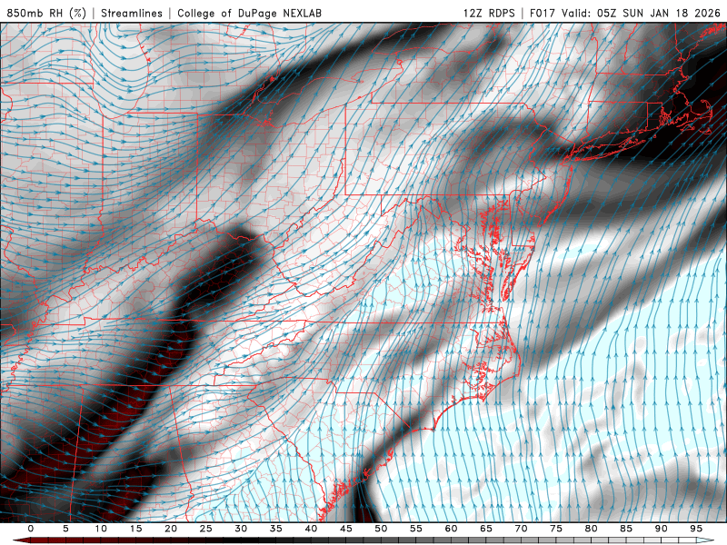Viewport: 727px width, 545px height.
Task: Click the colorbar label "5"
Action: pyautogui.click(x=65, y=529)
